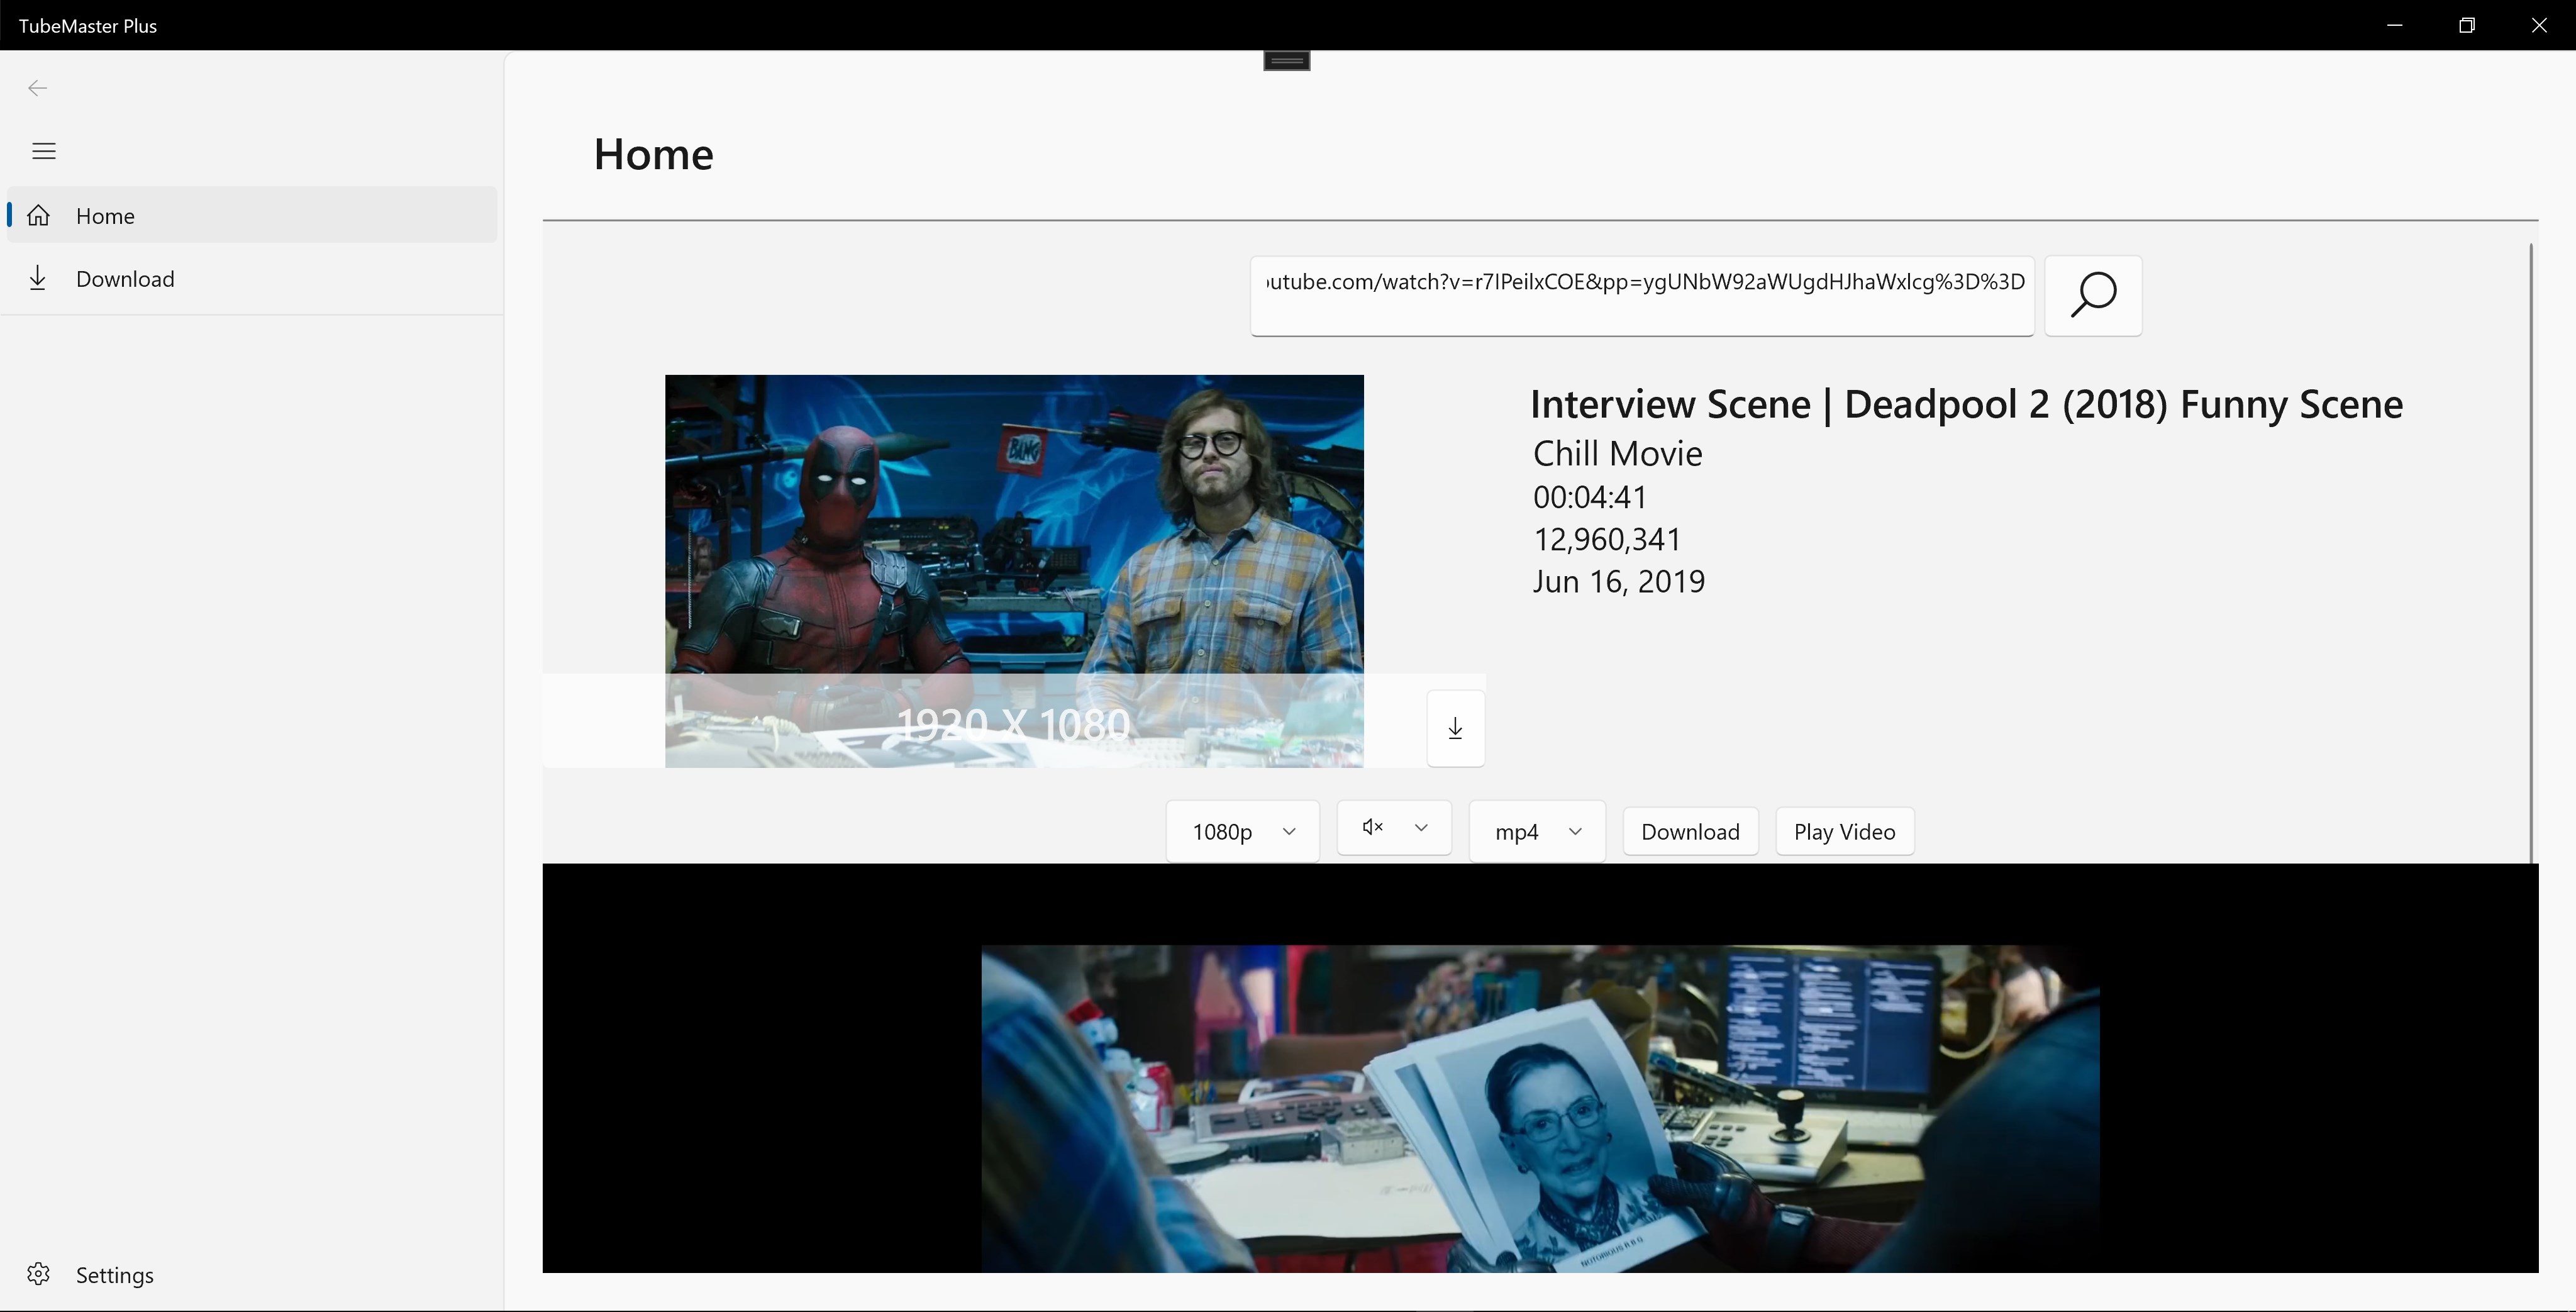Expand the mp4 format dropdown
Image resolution: width=2576 pixels, height=1312 pixels.
pos(1537,831)
